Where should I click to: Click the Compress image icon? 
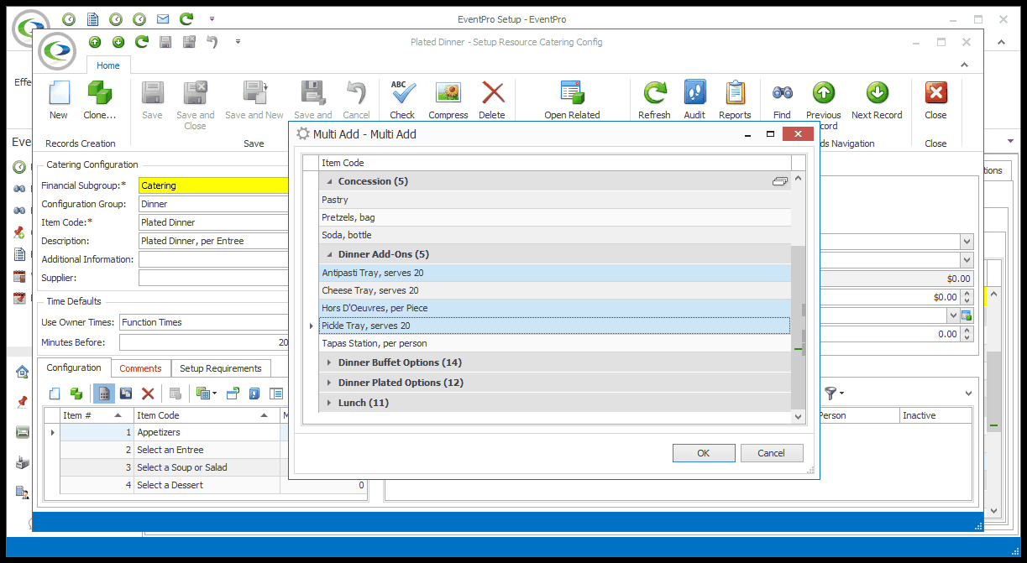(448, 94)
